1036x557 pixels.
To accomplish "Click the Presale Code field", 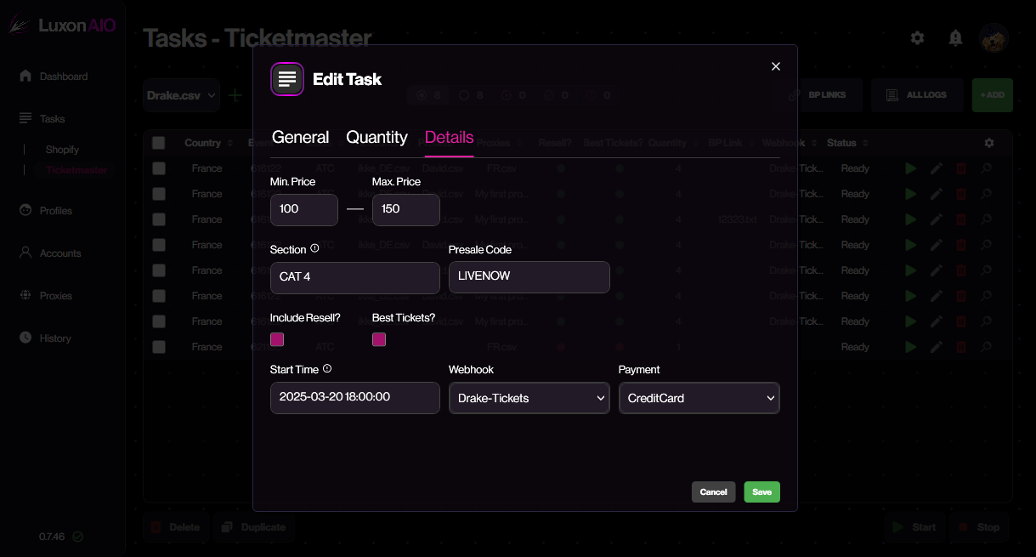I will pos(529,277).
